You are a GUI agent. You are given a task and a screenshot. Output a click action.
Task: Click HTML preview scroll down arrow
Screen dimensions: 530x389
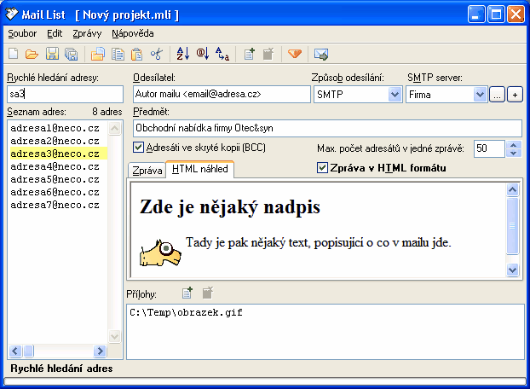[x=512, y=270]
